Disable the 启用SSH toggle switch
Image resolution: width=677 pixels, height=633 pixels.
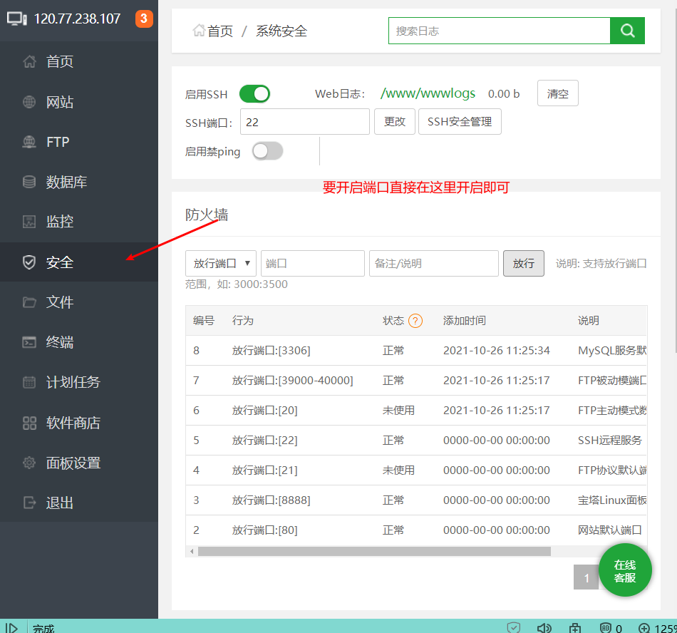(254, 93)
